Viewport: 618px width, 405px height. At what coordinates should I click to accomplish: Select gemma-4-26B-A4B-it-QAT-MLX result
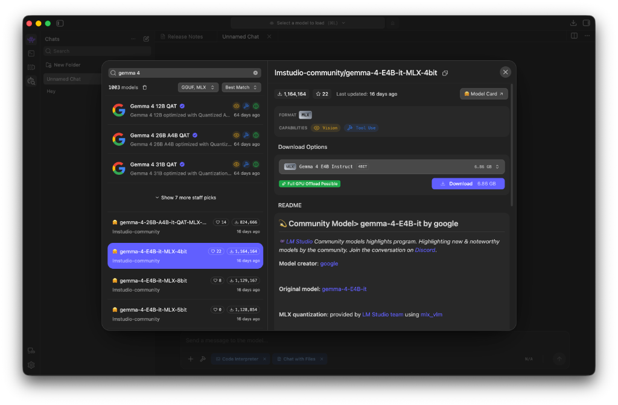click(185, 227)
